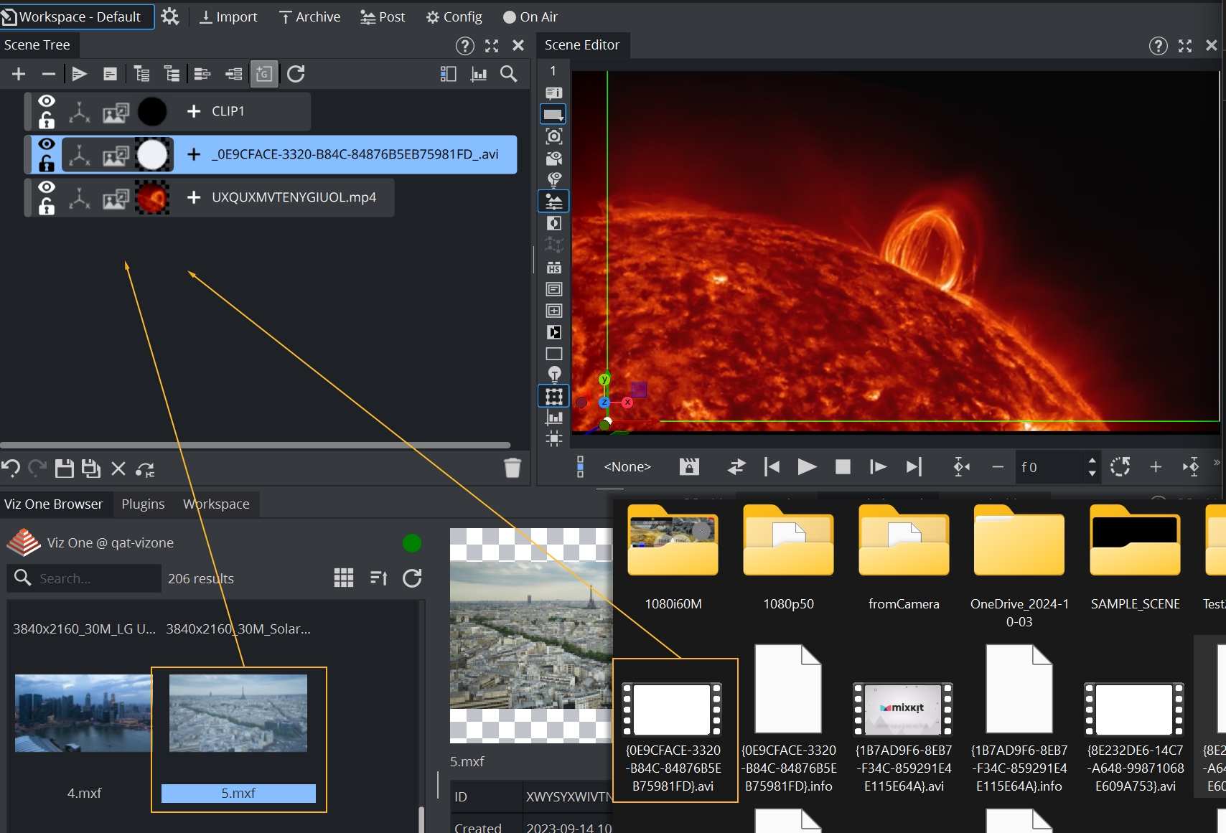Viewport: 1226px width, 833px height.
Task: Click the search icon in Scene Tree toolbar
Action: click(508, 74)
